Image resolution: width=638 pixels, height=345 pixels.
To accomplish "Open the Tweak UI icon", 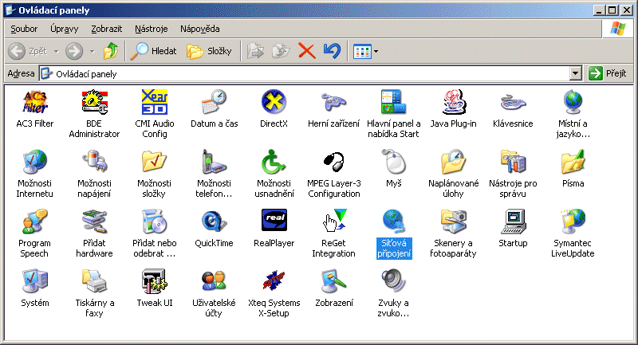I will click(154, 281).
